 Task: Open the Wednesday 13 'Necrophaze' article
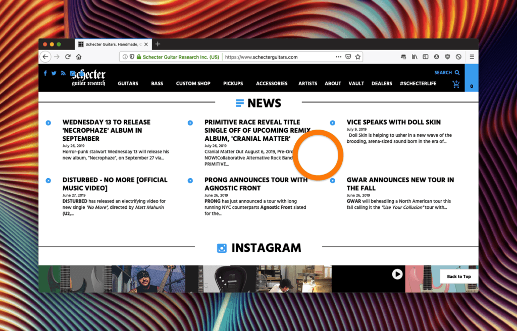coord(107,130)
